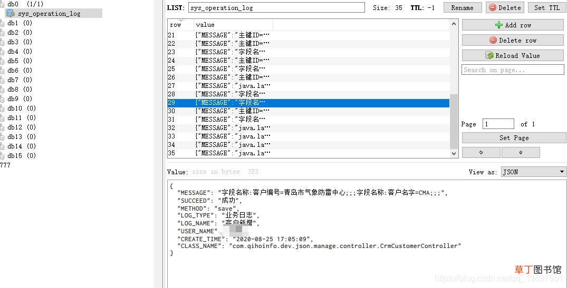Select the db3 (0) tree item
Image resolution: width=567 pixels, height=288 pixels.
click(x=20, y=42)
